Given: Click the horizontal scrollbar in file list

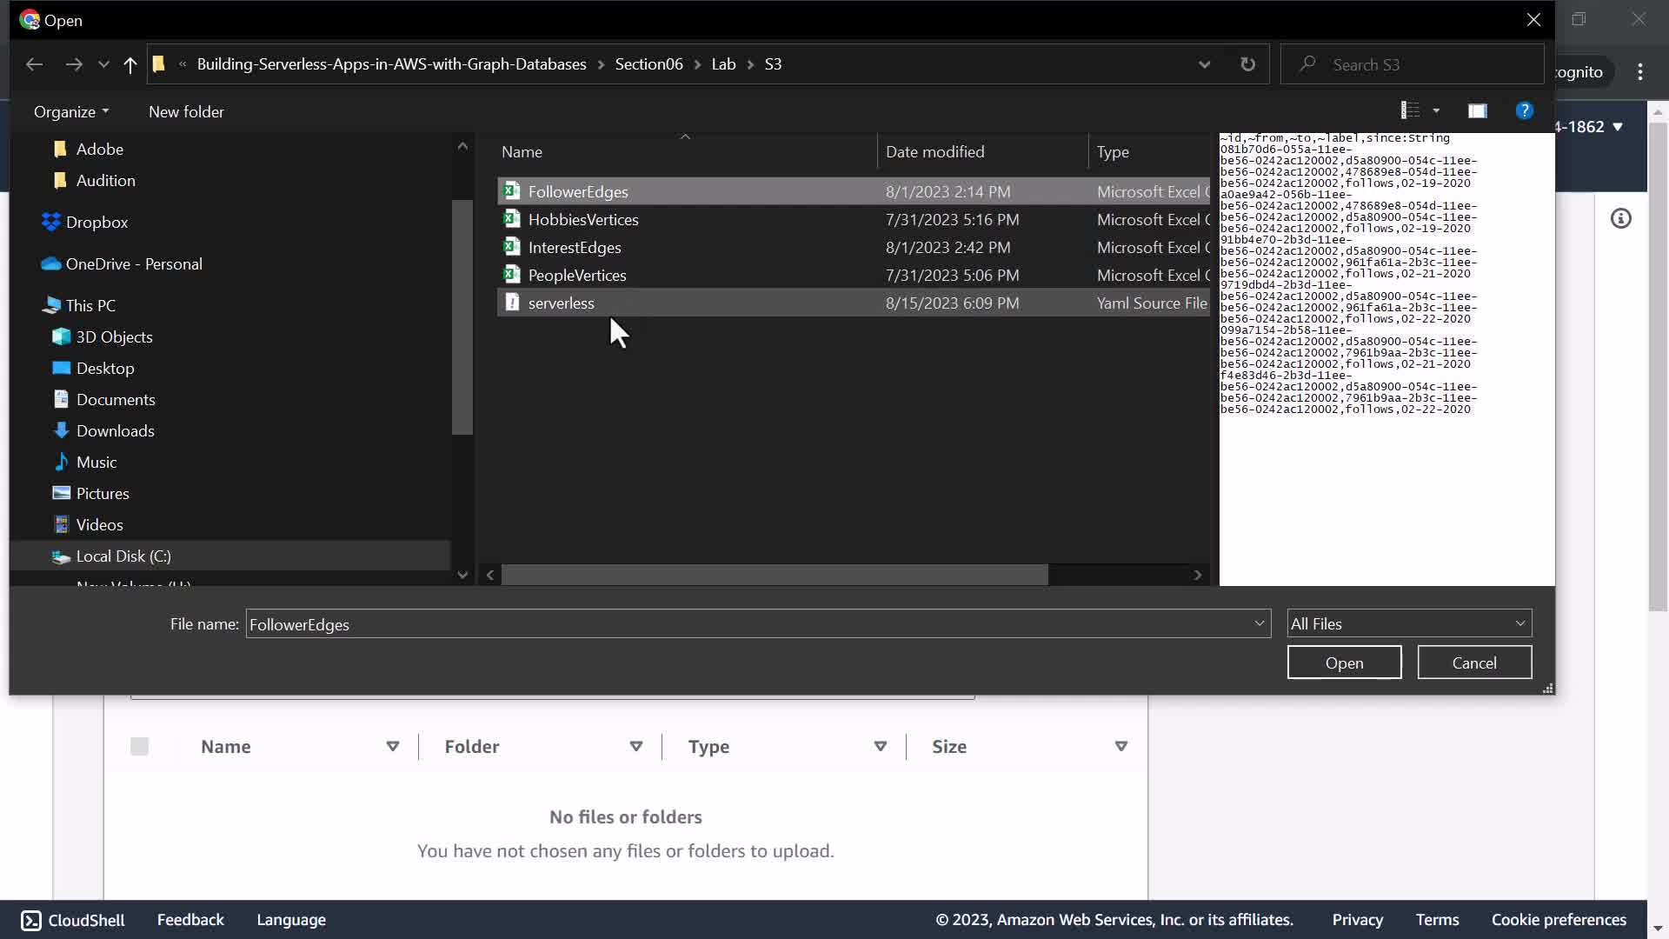Looking at the screenshot, I should click(x=774, y=575).
